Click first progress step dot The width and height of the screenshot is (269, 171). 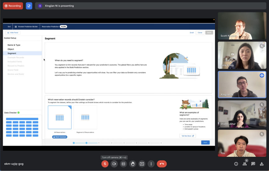tap(74, 143)
